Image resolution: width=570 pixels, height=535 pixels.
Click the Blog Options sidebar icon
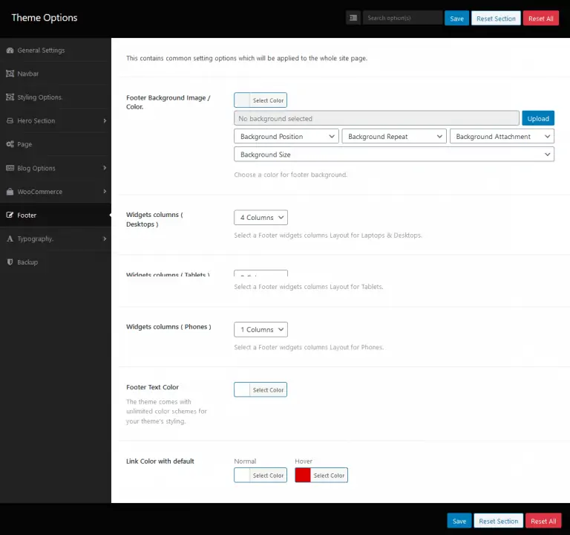(x=10, y=168)
